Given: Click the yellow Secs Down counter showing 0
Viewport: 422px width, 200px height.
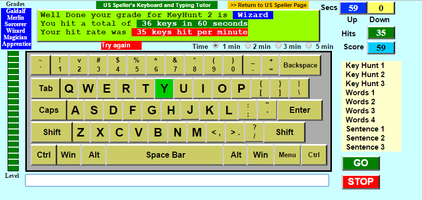Looking at the screenshot, I should [x=381, y=8].
